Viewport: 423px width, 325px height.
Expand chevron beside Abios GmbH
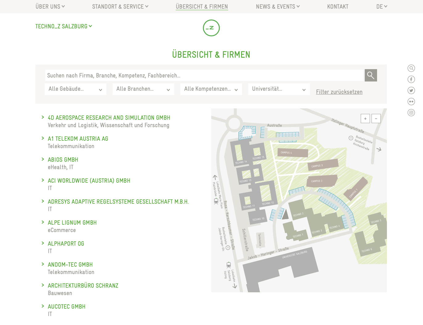pyautogui.click(x=43, y=159)
